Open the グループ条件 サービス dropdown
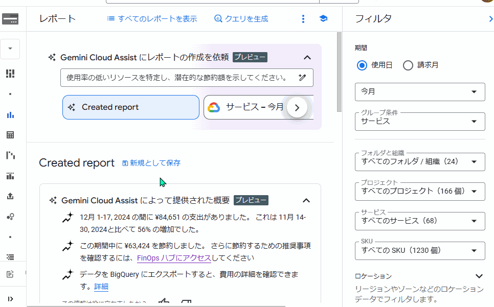 pos(419,122)
